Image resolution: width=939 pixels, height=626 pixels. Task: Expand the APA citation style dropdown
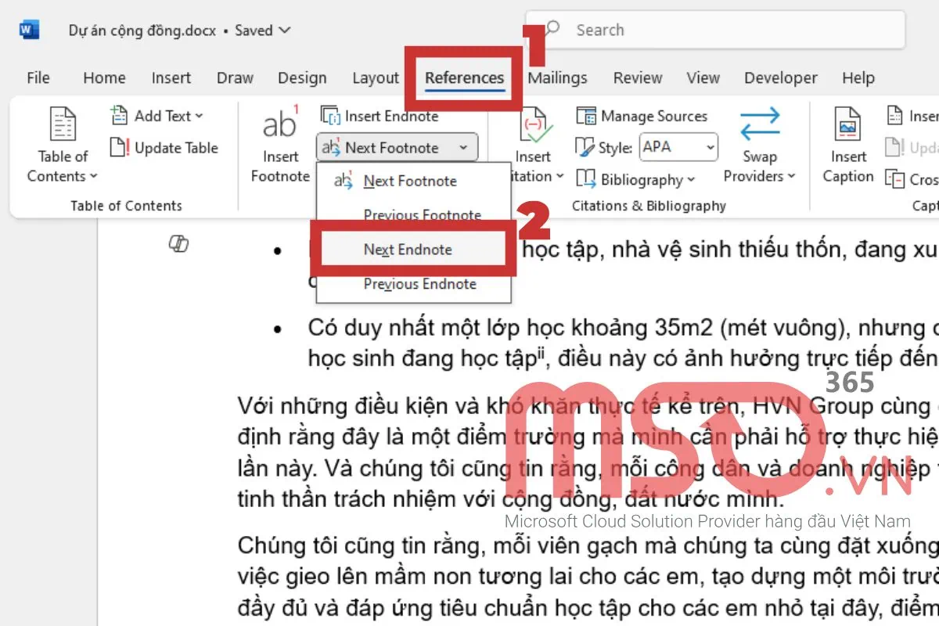(x=710, y=147)
